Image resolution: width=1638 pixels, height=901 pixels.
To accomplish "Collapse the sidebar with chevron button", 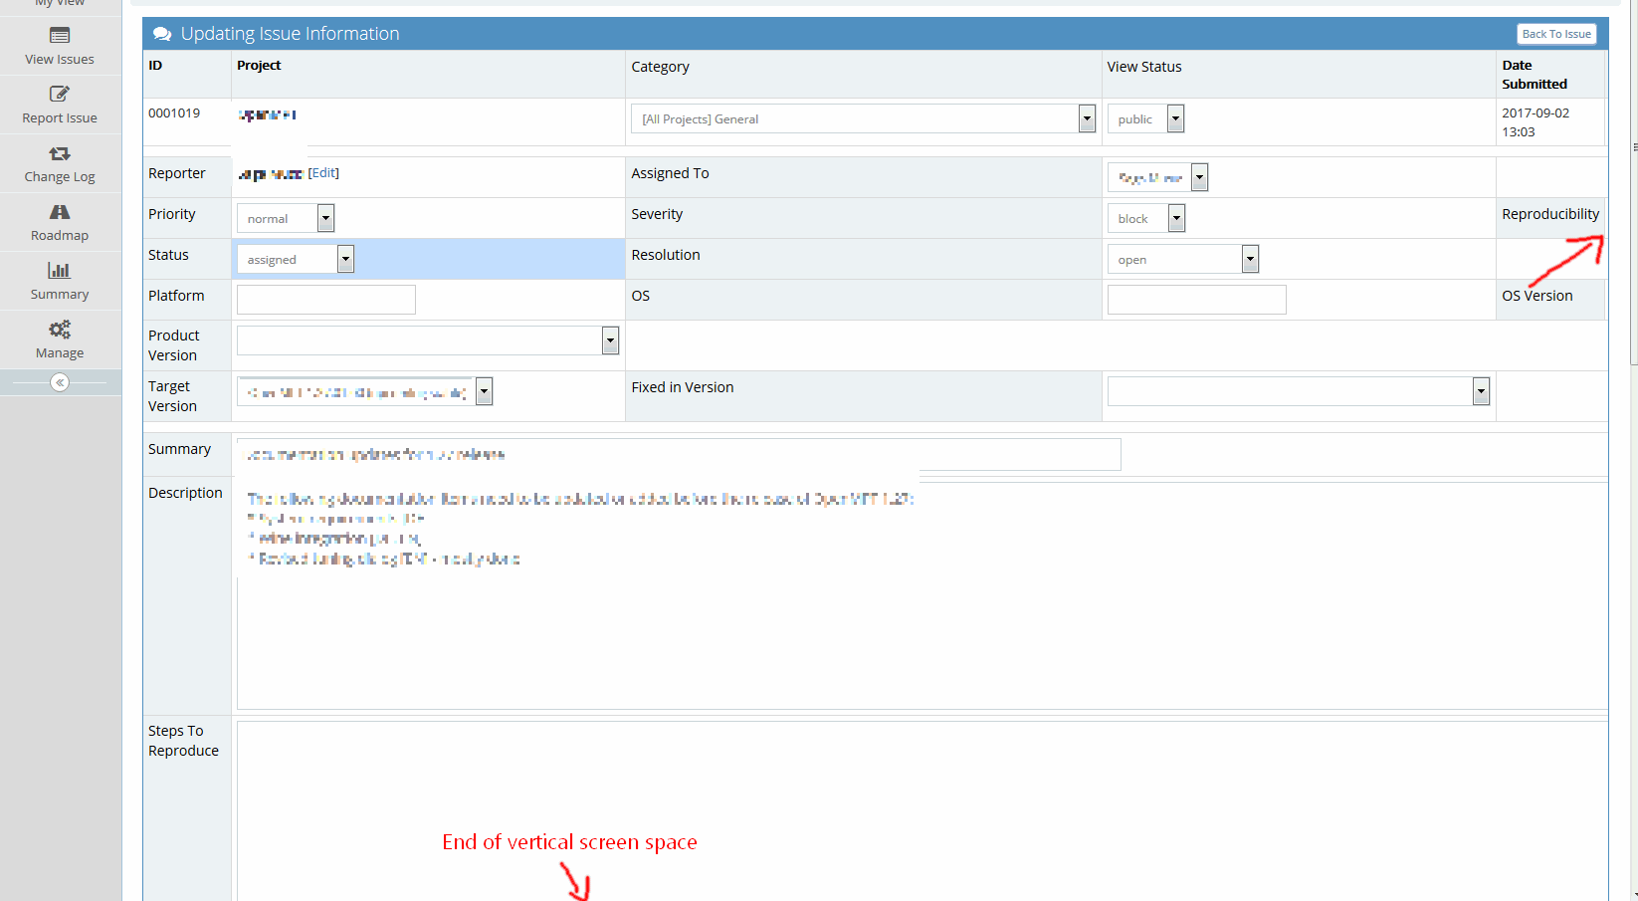I will pyautogui.click(x=60, y=383).
